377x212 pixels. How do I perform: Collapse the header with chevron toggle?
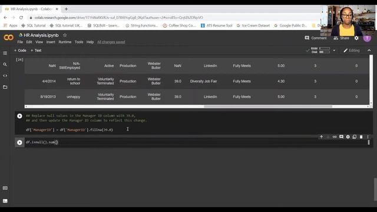click(369, 51)
